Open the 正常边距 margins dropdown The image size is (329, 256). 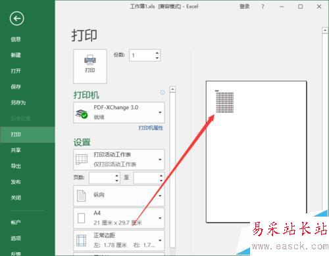pos(119,240)
